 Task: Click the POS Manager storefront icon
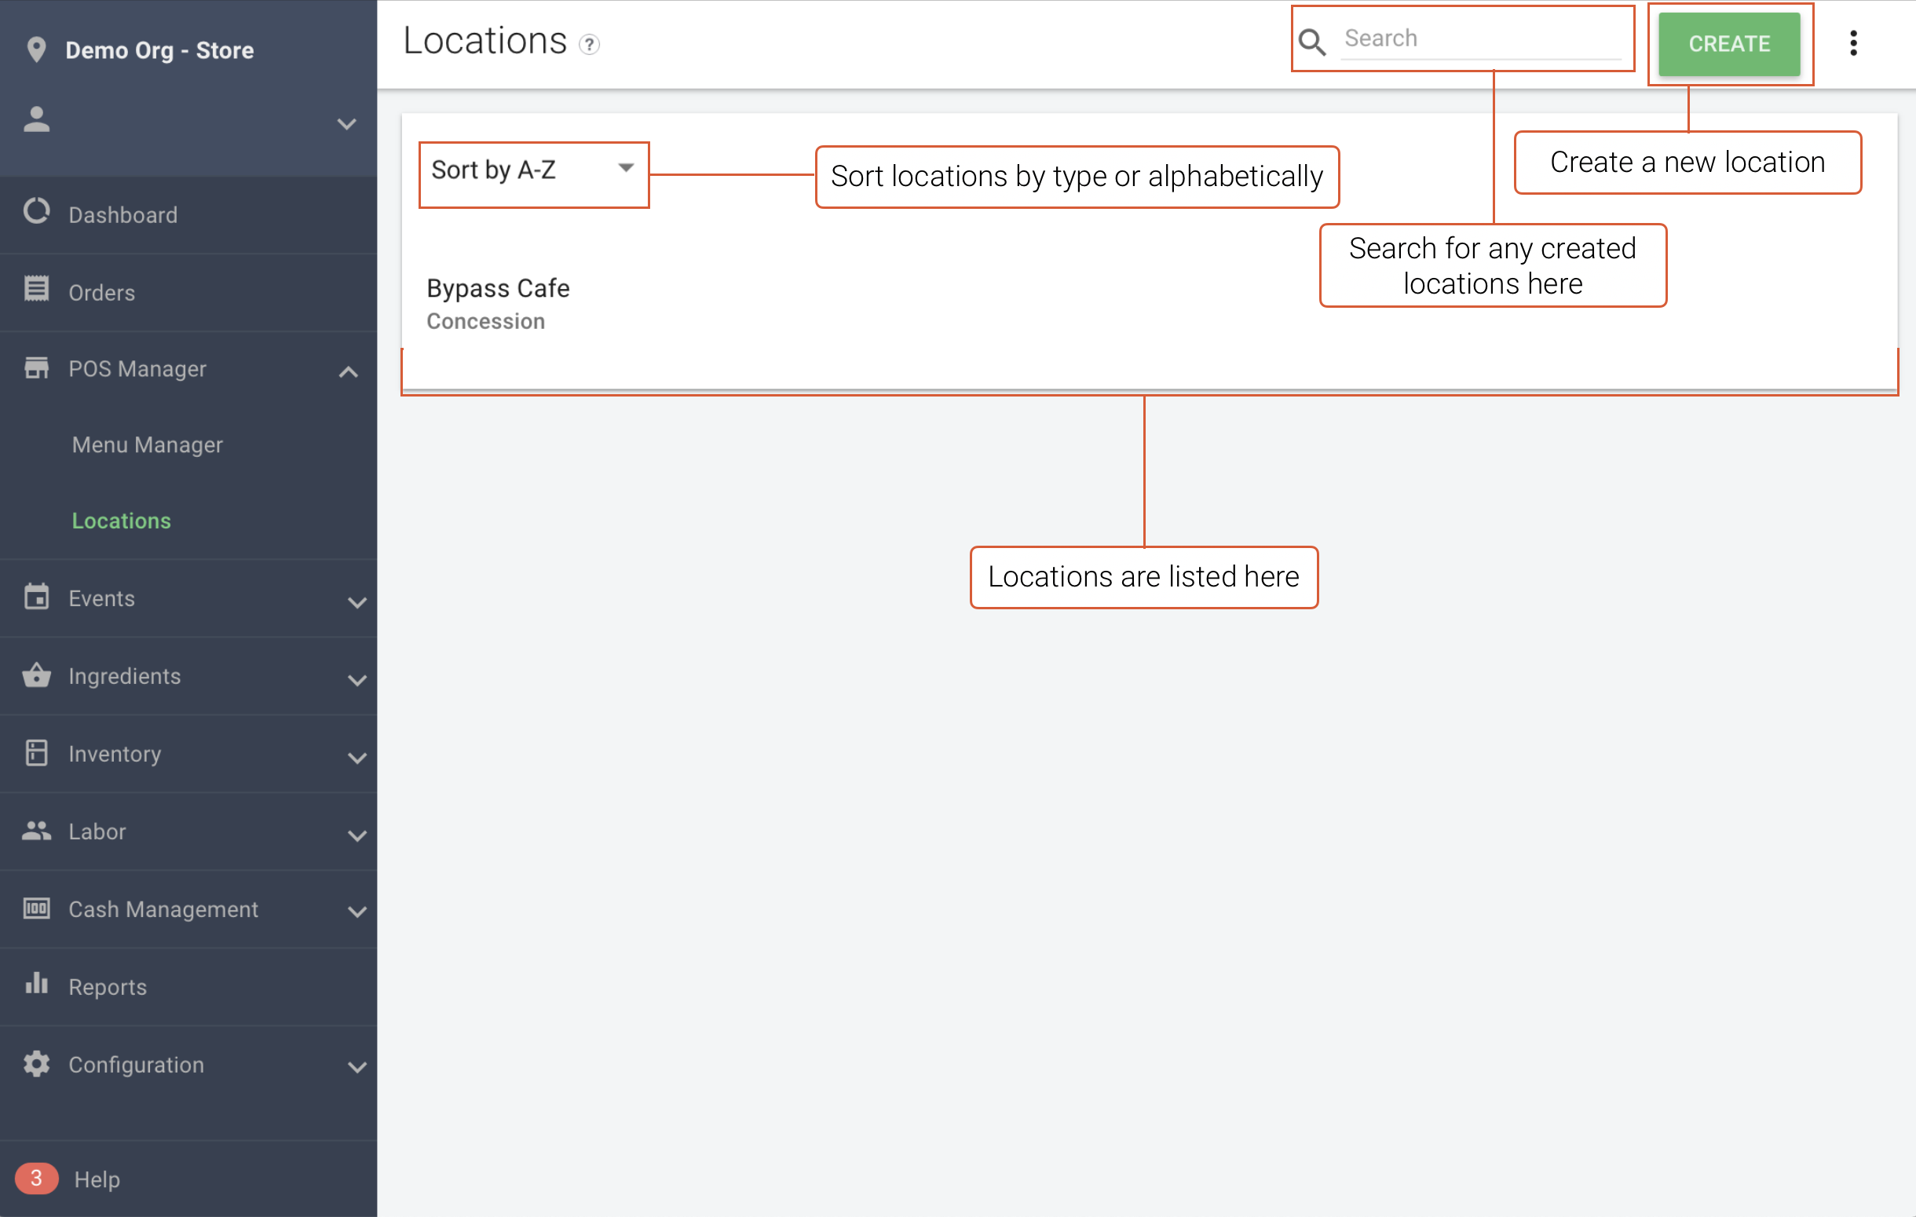(x=37, y=367)
